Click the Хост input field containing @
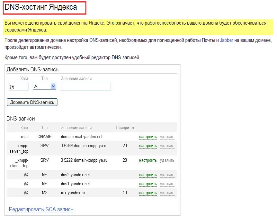277x222 pixels. [19, 87]
